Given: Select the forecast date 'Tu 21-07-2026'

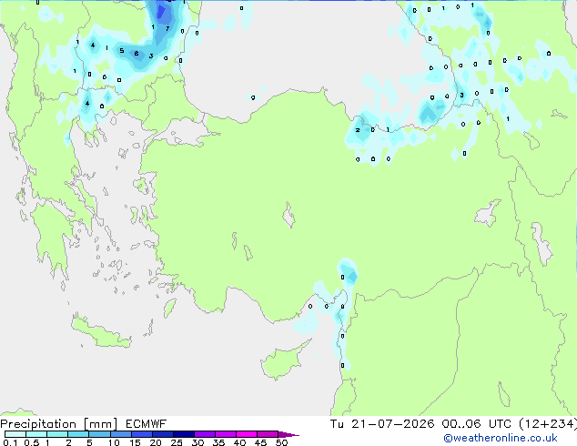Looking at the screenshot, I should [382, 424].
